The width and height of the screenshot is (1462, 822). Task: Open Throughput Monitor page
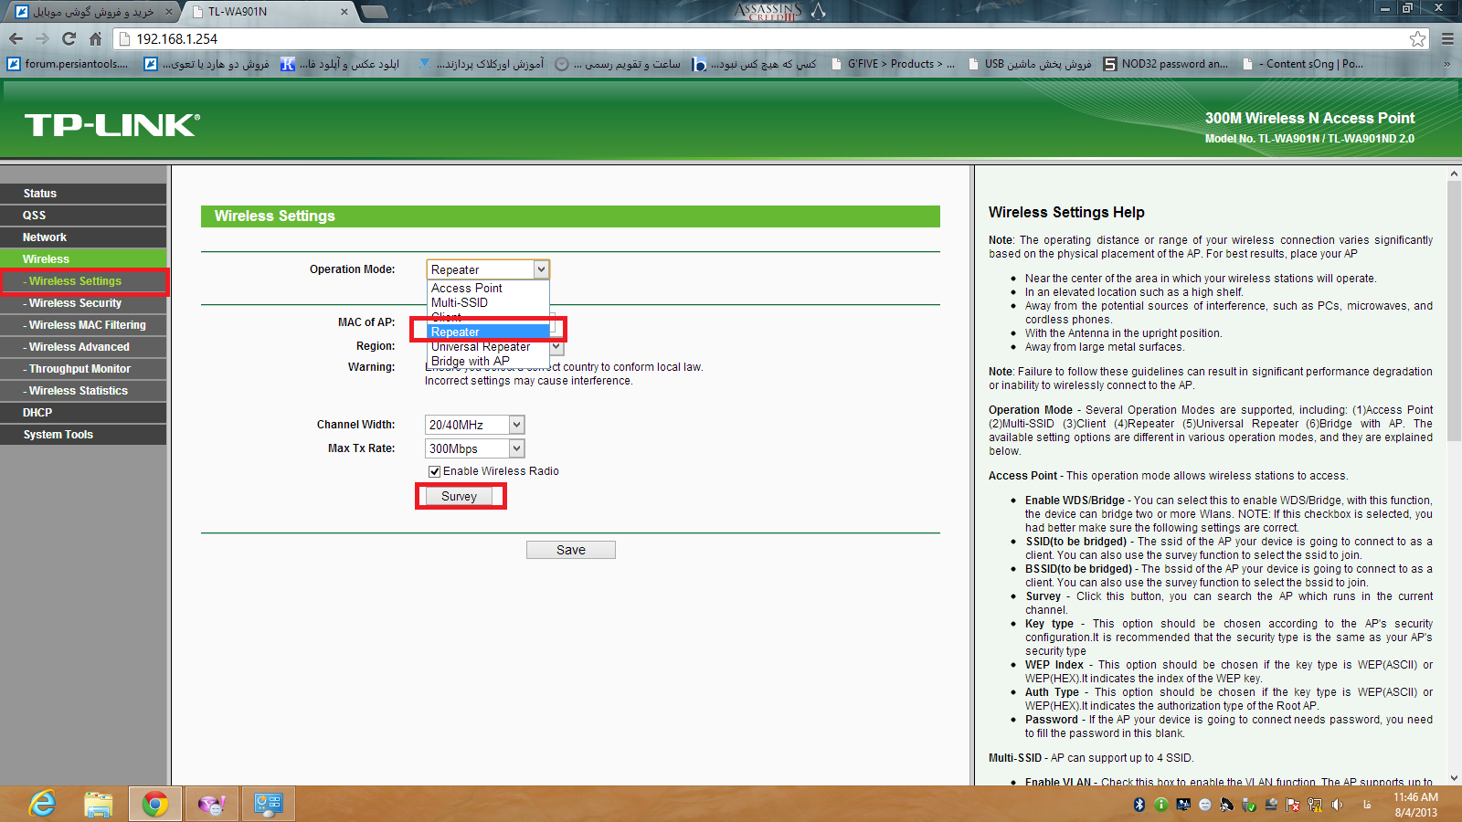click(x=83, y=369)
